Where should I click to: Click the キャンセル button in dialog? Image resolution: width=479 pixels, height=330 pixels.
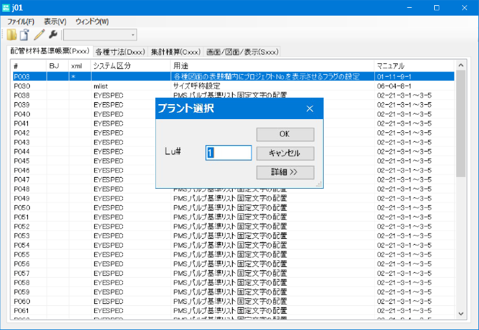pos(285,153)
